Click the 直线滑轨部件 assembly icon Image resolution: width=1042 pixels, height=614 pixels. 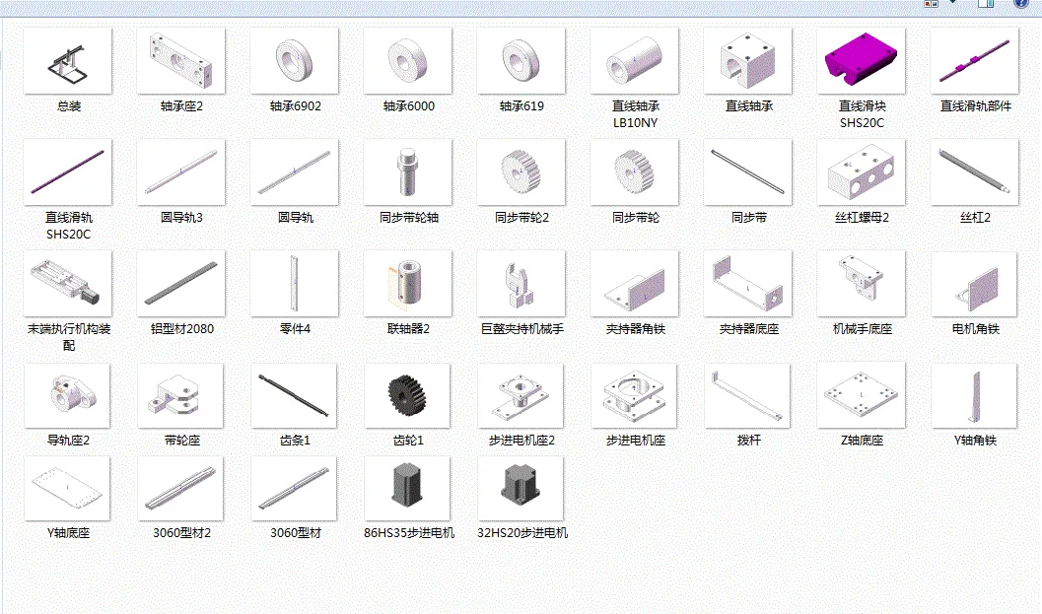[x=975, y=60]
